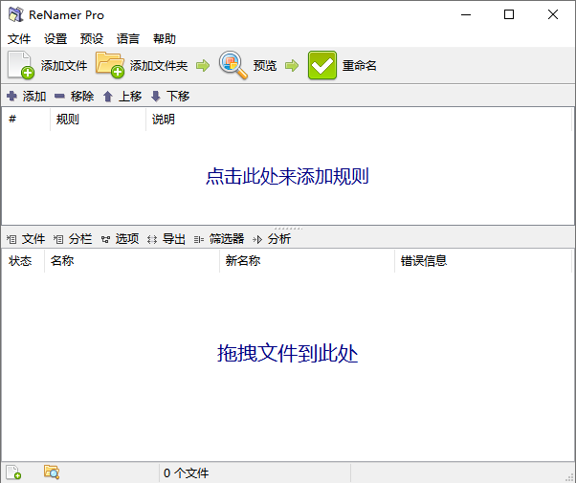This screenshot has width=576, height=483.
Task: Click the minus icon to remove rule
Action: [x=59, y=97]
